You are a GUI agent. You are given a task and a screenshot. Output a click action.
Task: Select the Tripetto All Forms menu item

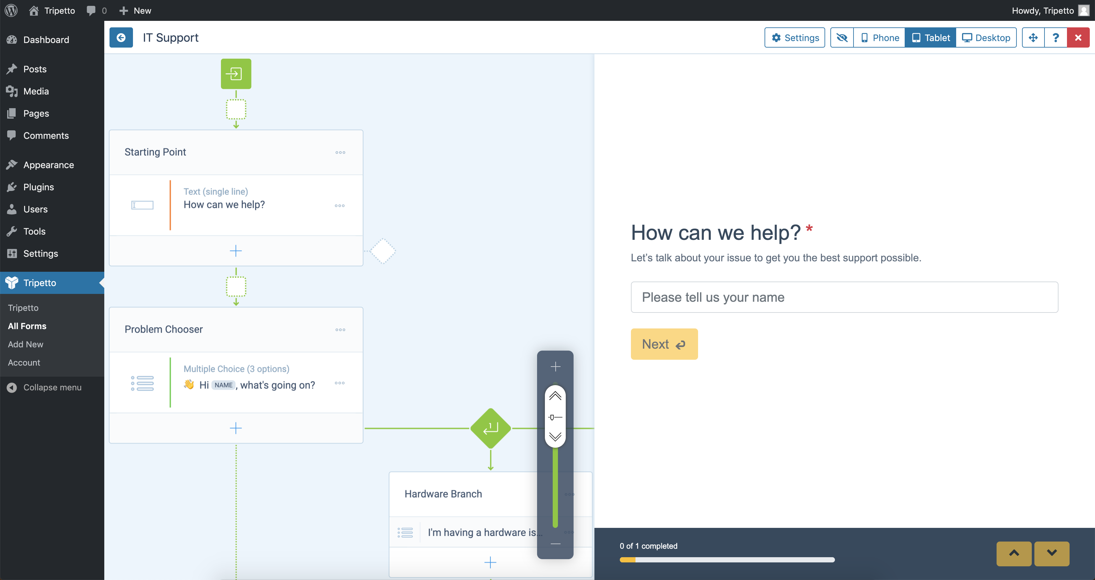click(x=27, y=326)
